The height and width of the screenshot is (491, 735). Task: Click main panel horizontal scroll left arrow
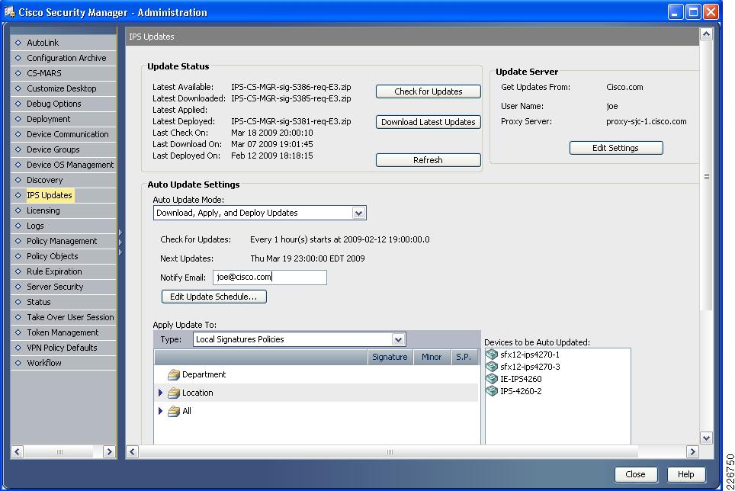pos(132,451)
